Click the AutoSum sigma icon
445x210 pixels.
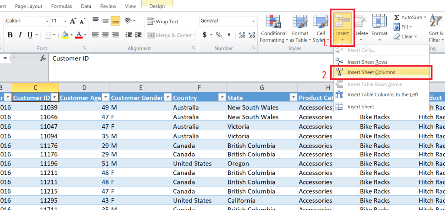tap(397, 17)
